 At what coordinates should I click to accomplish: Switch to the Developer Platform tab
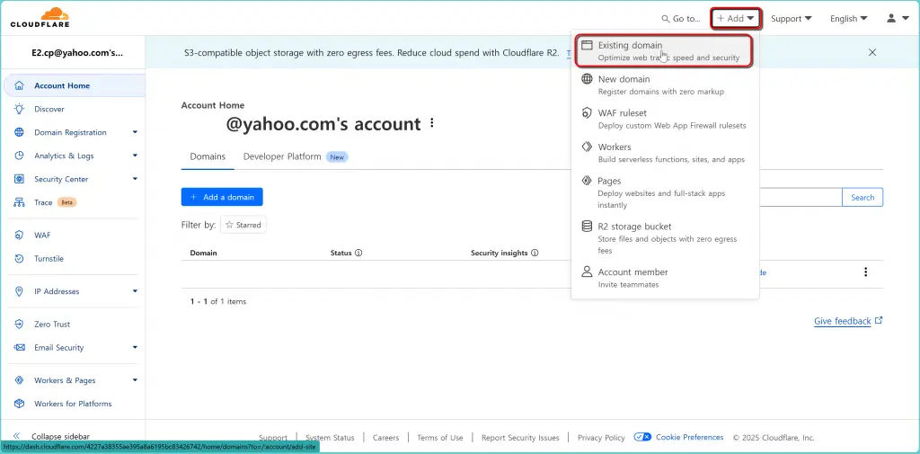295,156
